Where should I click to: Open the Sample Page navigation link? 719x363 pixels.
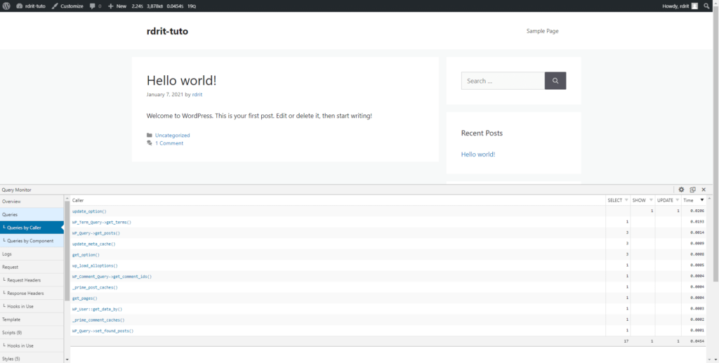pyautogui.click(x=542, y=31)
